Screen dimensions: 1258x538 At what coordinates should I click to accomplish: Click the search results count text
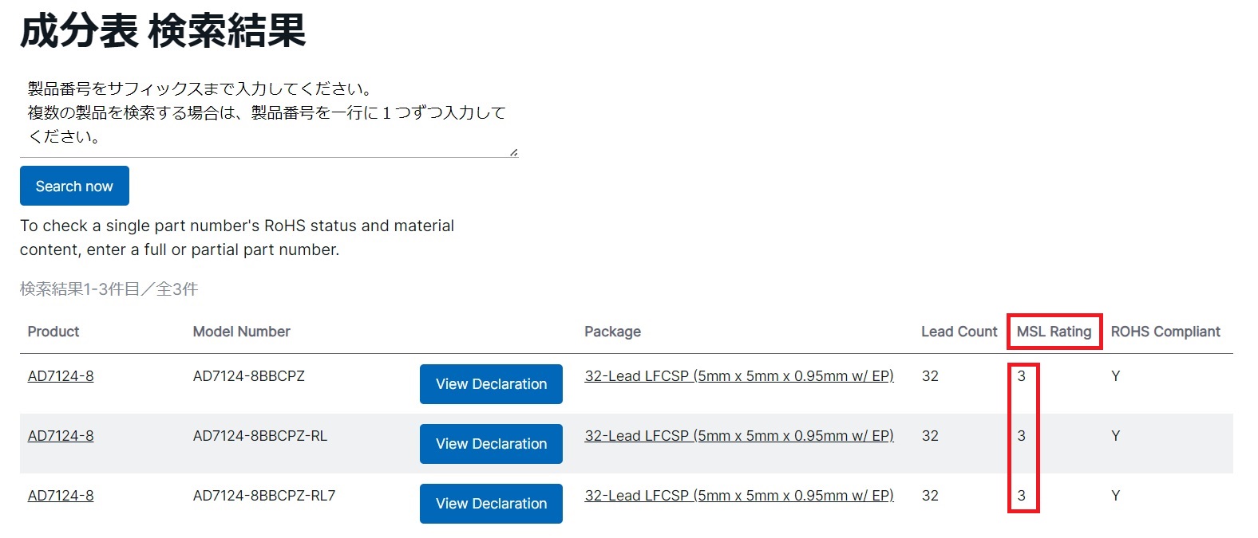(109, 289)
